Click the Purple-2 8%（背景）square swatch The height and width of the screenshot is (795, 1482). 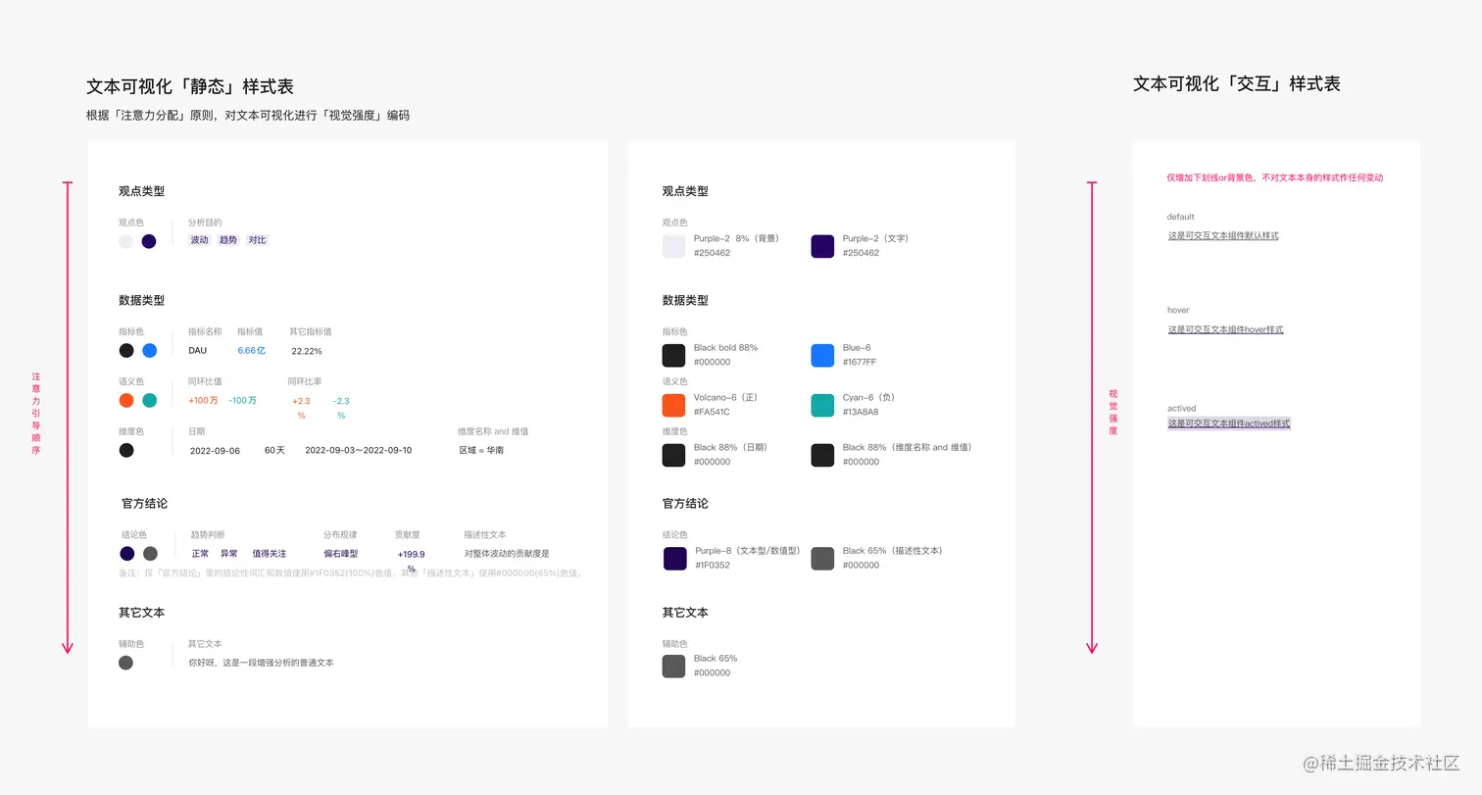pyautogui.click(x=673, y=246)
